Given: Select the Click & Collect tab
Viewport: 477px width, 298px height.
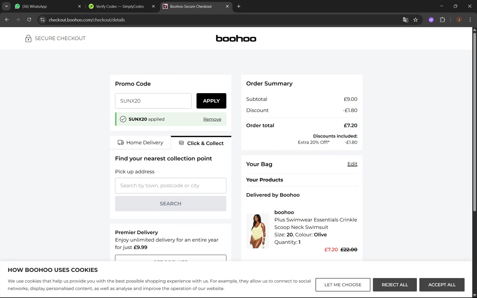Looking at the screenshot, I should 201,143.
